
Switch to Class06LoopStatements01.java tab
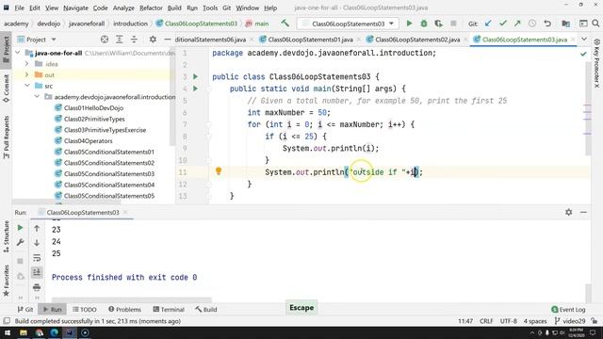310,40
